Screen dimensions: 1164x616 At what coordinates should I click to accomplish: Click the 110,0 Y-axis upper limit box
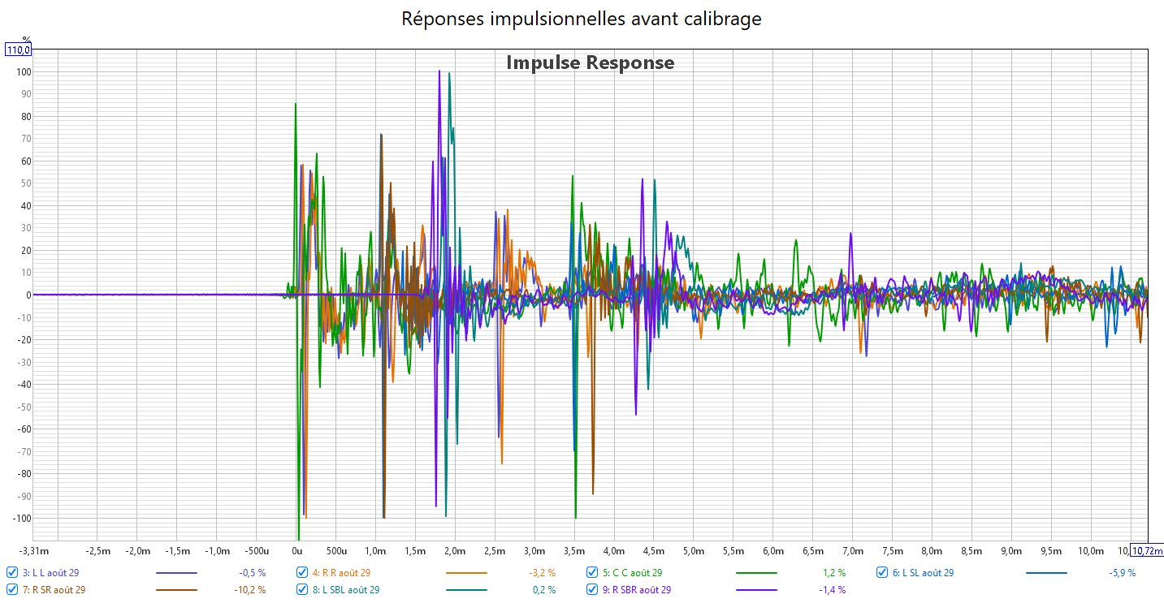tap(19, 50)
